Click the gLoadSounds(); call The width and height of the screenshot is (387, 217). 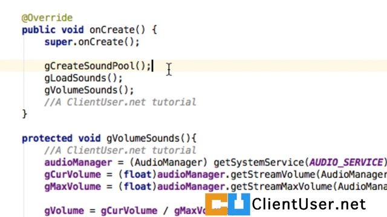pos(83,78)
